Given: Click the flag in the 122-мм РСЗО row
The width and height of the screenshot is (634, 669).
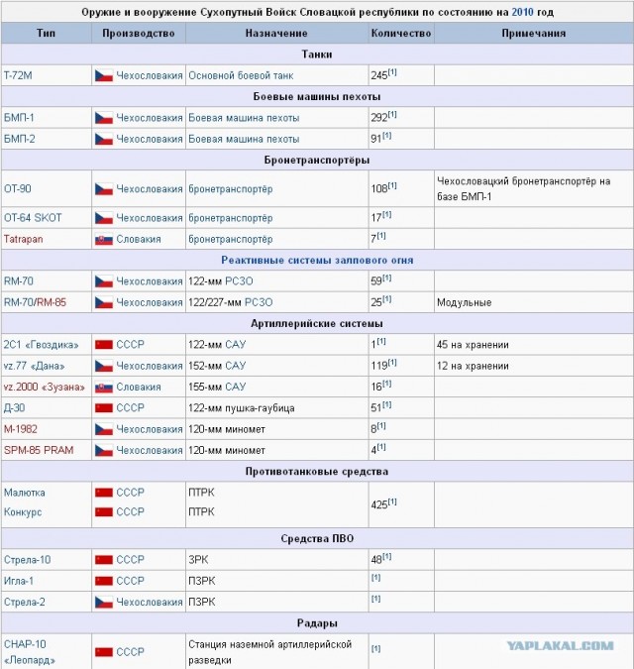Looking at the screenshot, I should pyautogui.click(x=104, y=281).
